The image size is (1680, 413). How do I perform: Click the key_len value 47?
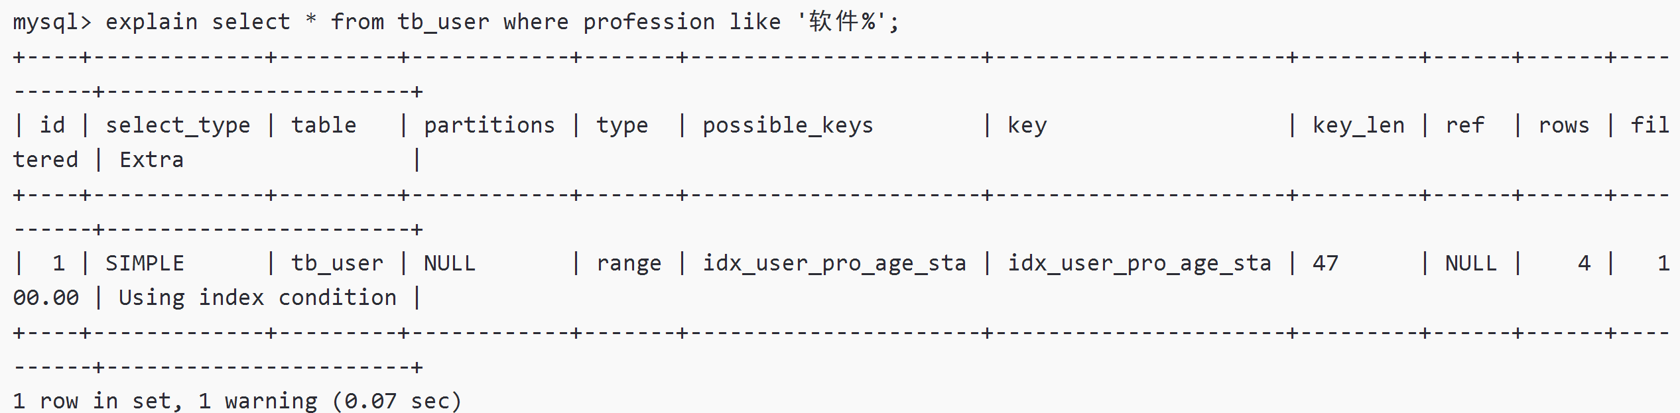tap(1325, 264)
